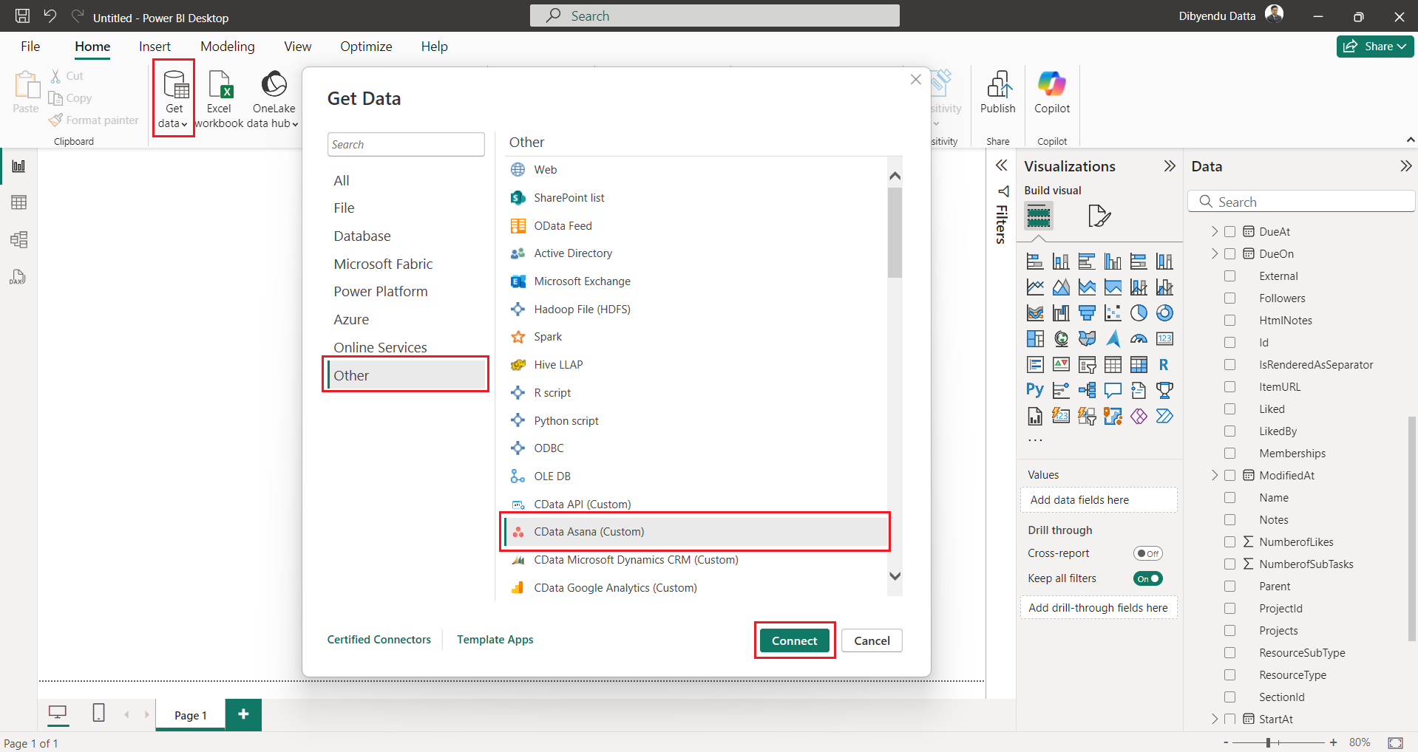1418x752 pixels.
Task: Open the Certified Connectors link
Action: (379, 640)
